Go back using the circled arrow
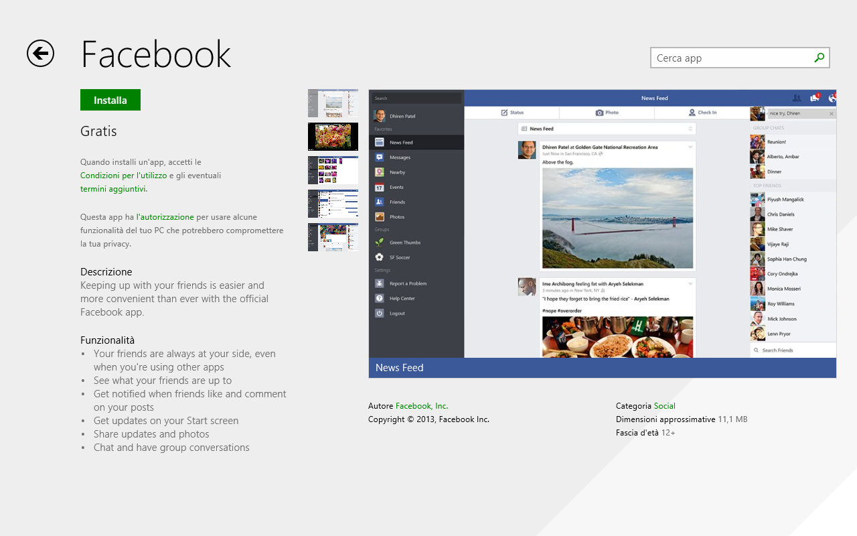This screenshot has height=536, width=857. (x=40, y=53)
